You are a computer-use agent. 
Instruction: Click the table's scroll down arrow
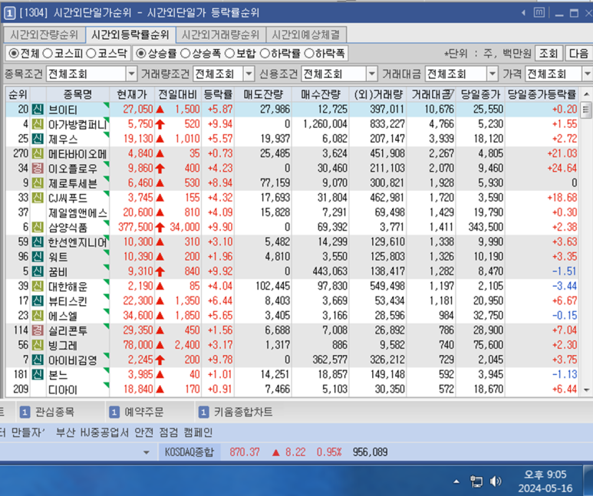click(x=586, y=390)
